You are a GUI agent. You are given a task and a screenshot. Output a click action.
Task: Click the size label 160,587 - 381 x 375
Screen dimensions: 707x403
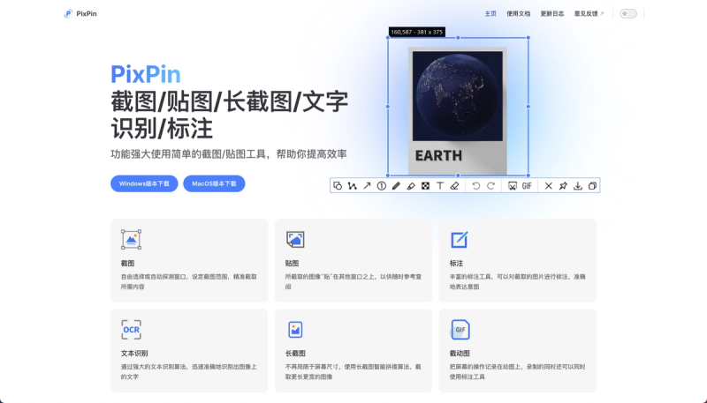click(x=417, y=32)
